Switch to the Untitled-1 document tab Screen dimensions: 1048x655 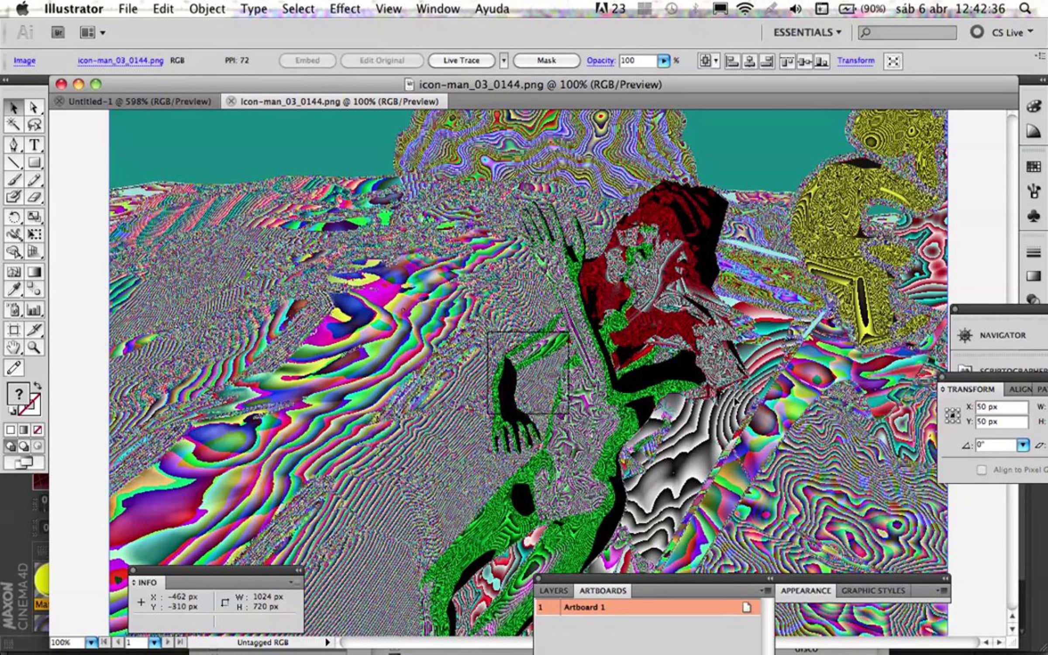point(139,102)
